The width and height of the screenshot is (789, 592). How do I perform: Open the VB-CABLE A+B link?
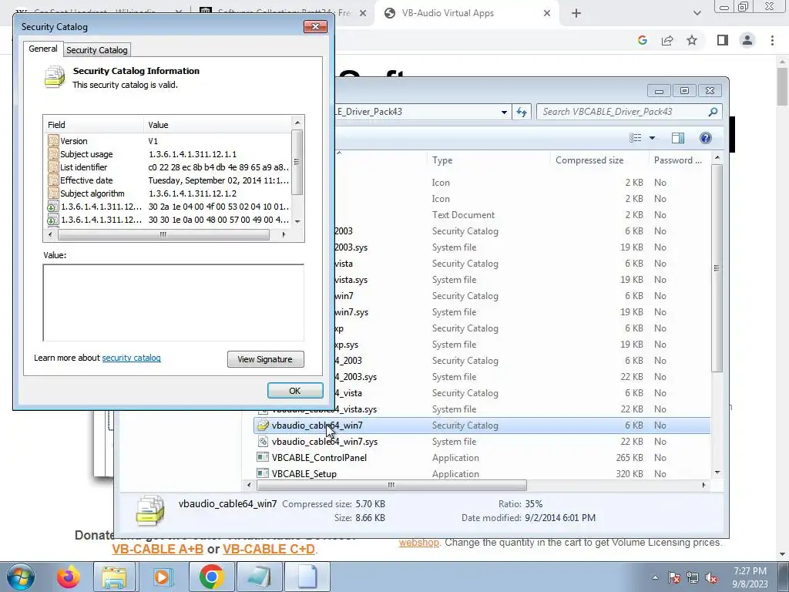coord(157,549)
